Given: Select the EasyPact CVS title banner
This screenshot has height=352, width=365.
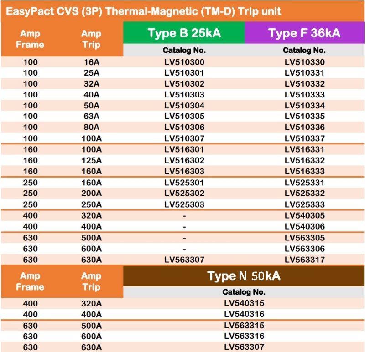Looking at the screenshot, I should [144, 11].
